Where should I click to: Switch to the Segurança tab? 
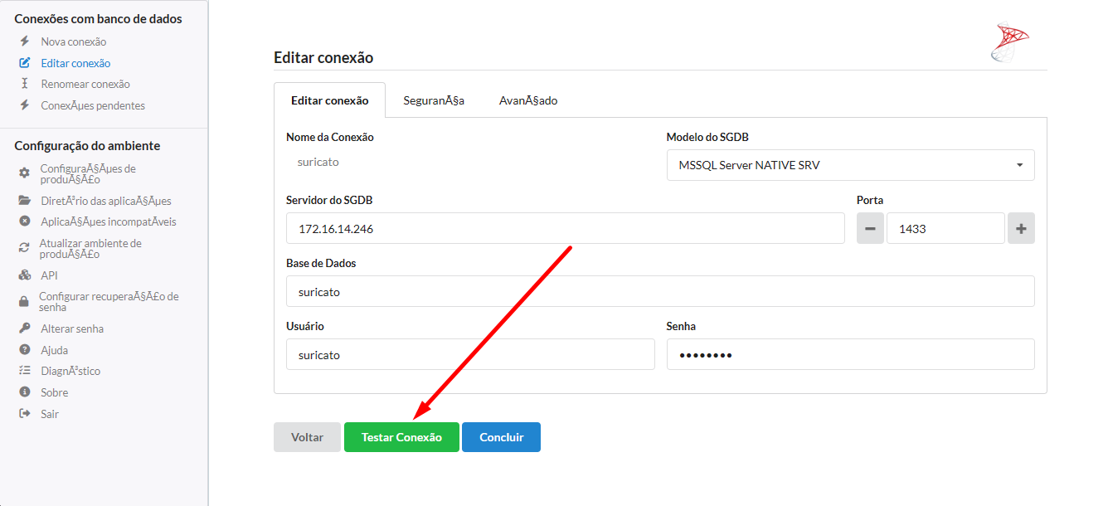[x=433, y=100]
